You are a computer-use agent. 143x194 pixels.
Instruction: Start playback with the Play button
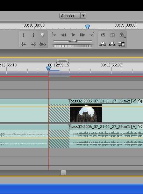[x=73, y=35]
